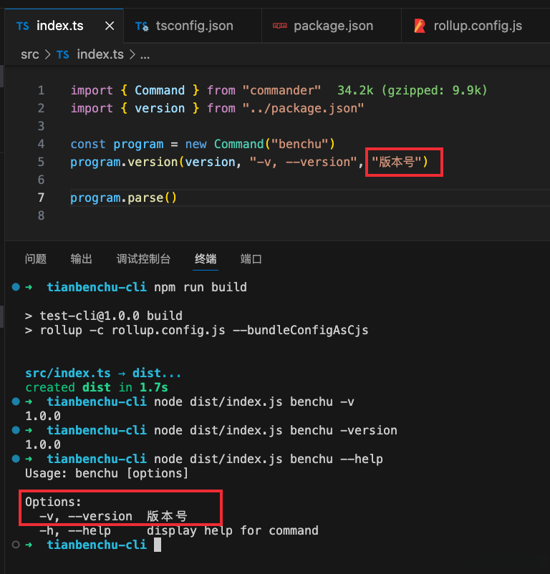Select the 终端 panel tab
The height and width of the screenshot is (574, 550).
pyautogui.click(x=206, y=259)
